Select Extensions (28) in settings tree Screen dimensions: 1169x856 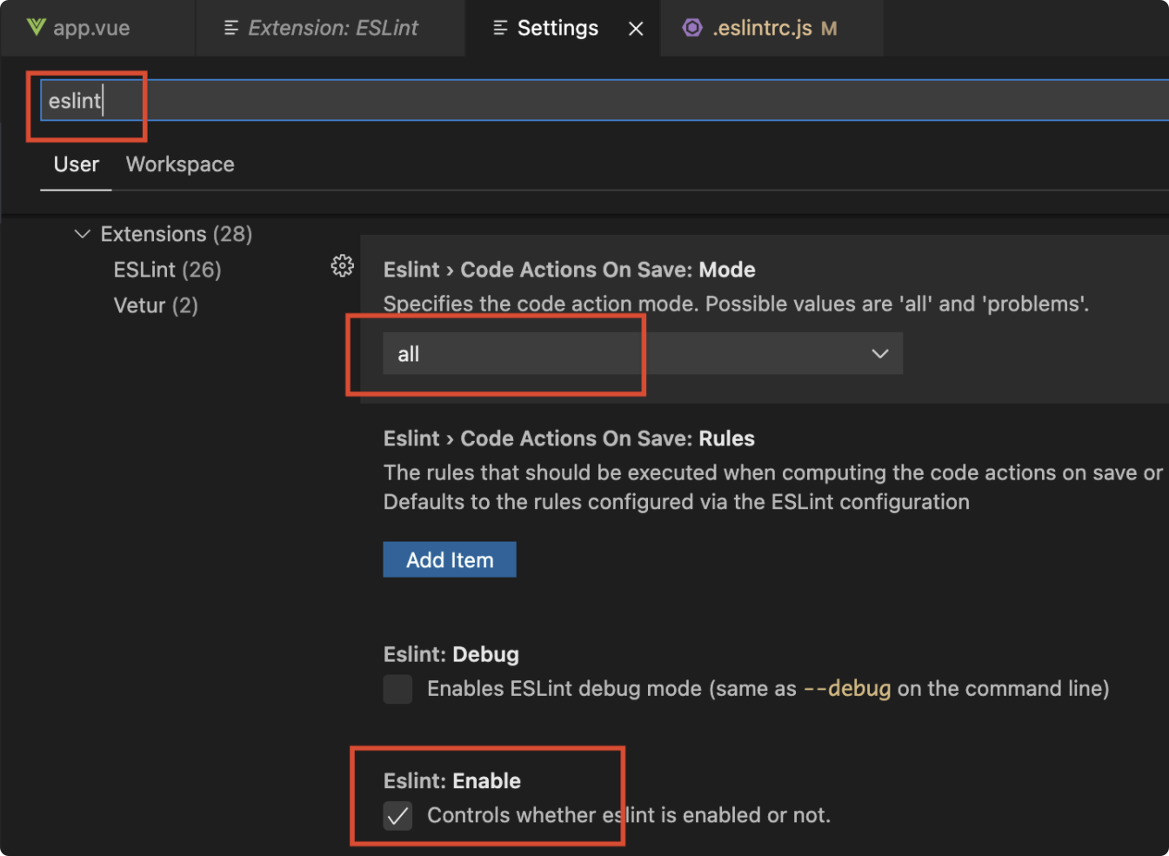(177, 234)
